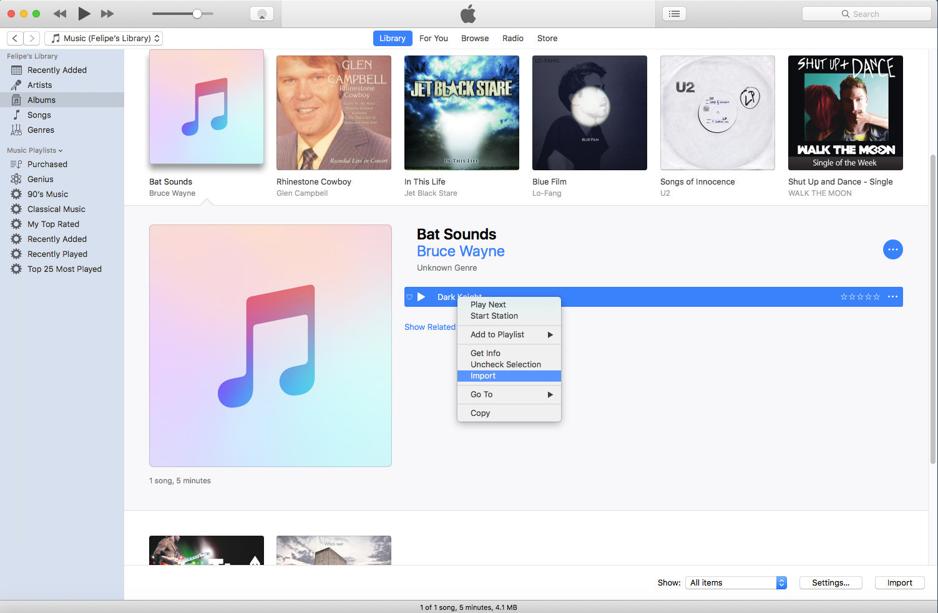Open the 90's Music smart playlist
938x613 pixels.
(x=47, y=194)
